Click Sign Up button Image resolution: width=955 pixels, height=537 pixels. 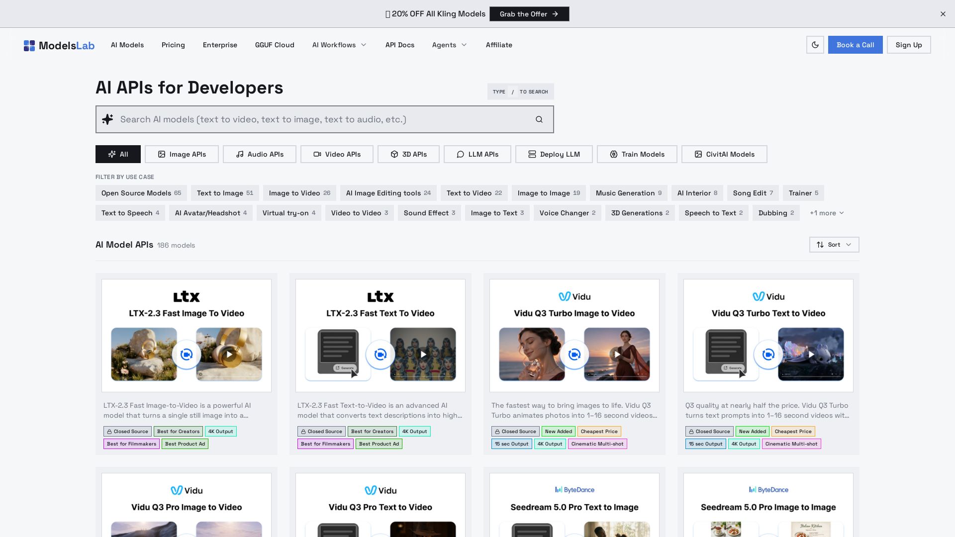(909, 45)
